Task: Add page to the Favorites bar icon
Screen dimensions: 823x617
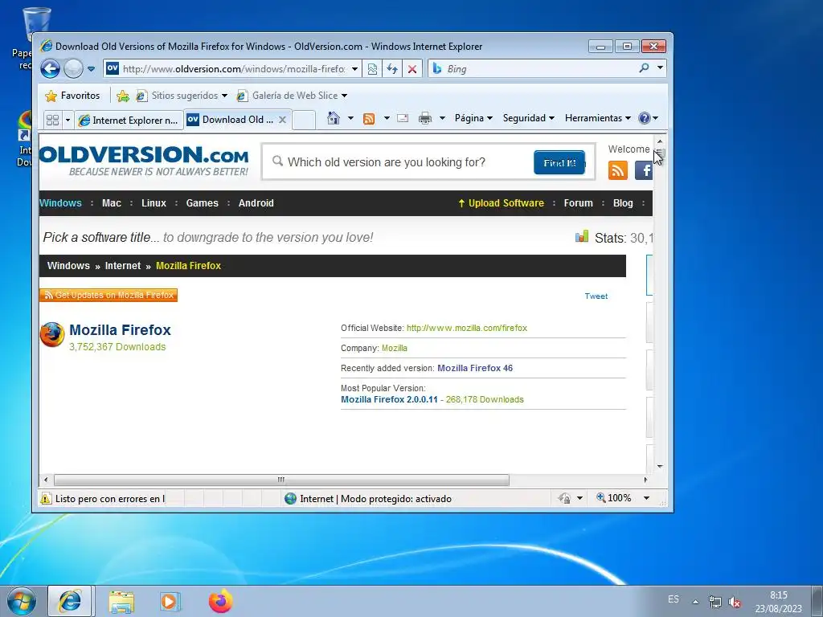Action: pyautogui.click(x=123, y=96)
